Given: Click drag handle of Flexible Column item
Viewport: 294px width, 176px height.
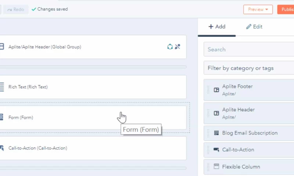Looking at the screenshot, I should pyautogui.click(x=208, y=166).
